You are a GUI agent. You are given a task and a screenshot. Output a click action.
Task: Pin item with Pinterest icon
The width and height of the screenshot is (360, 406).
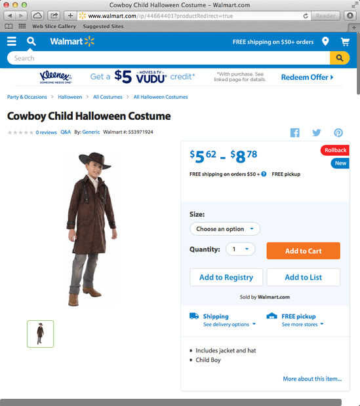click(x=338, y=132)
